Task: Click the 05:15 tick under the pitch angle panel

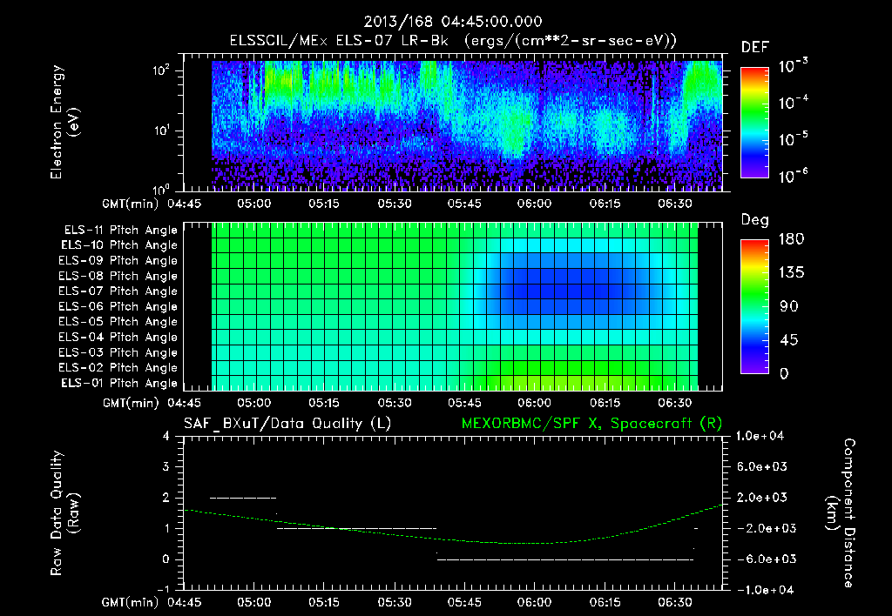Action: click(x=324, y=403)
